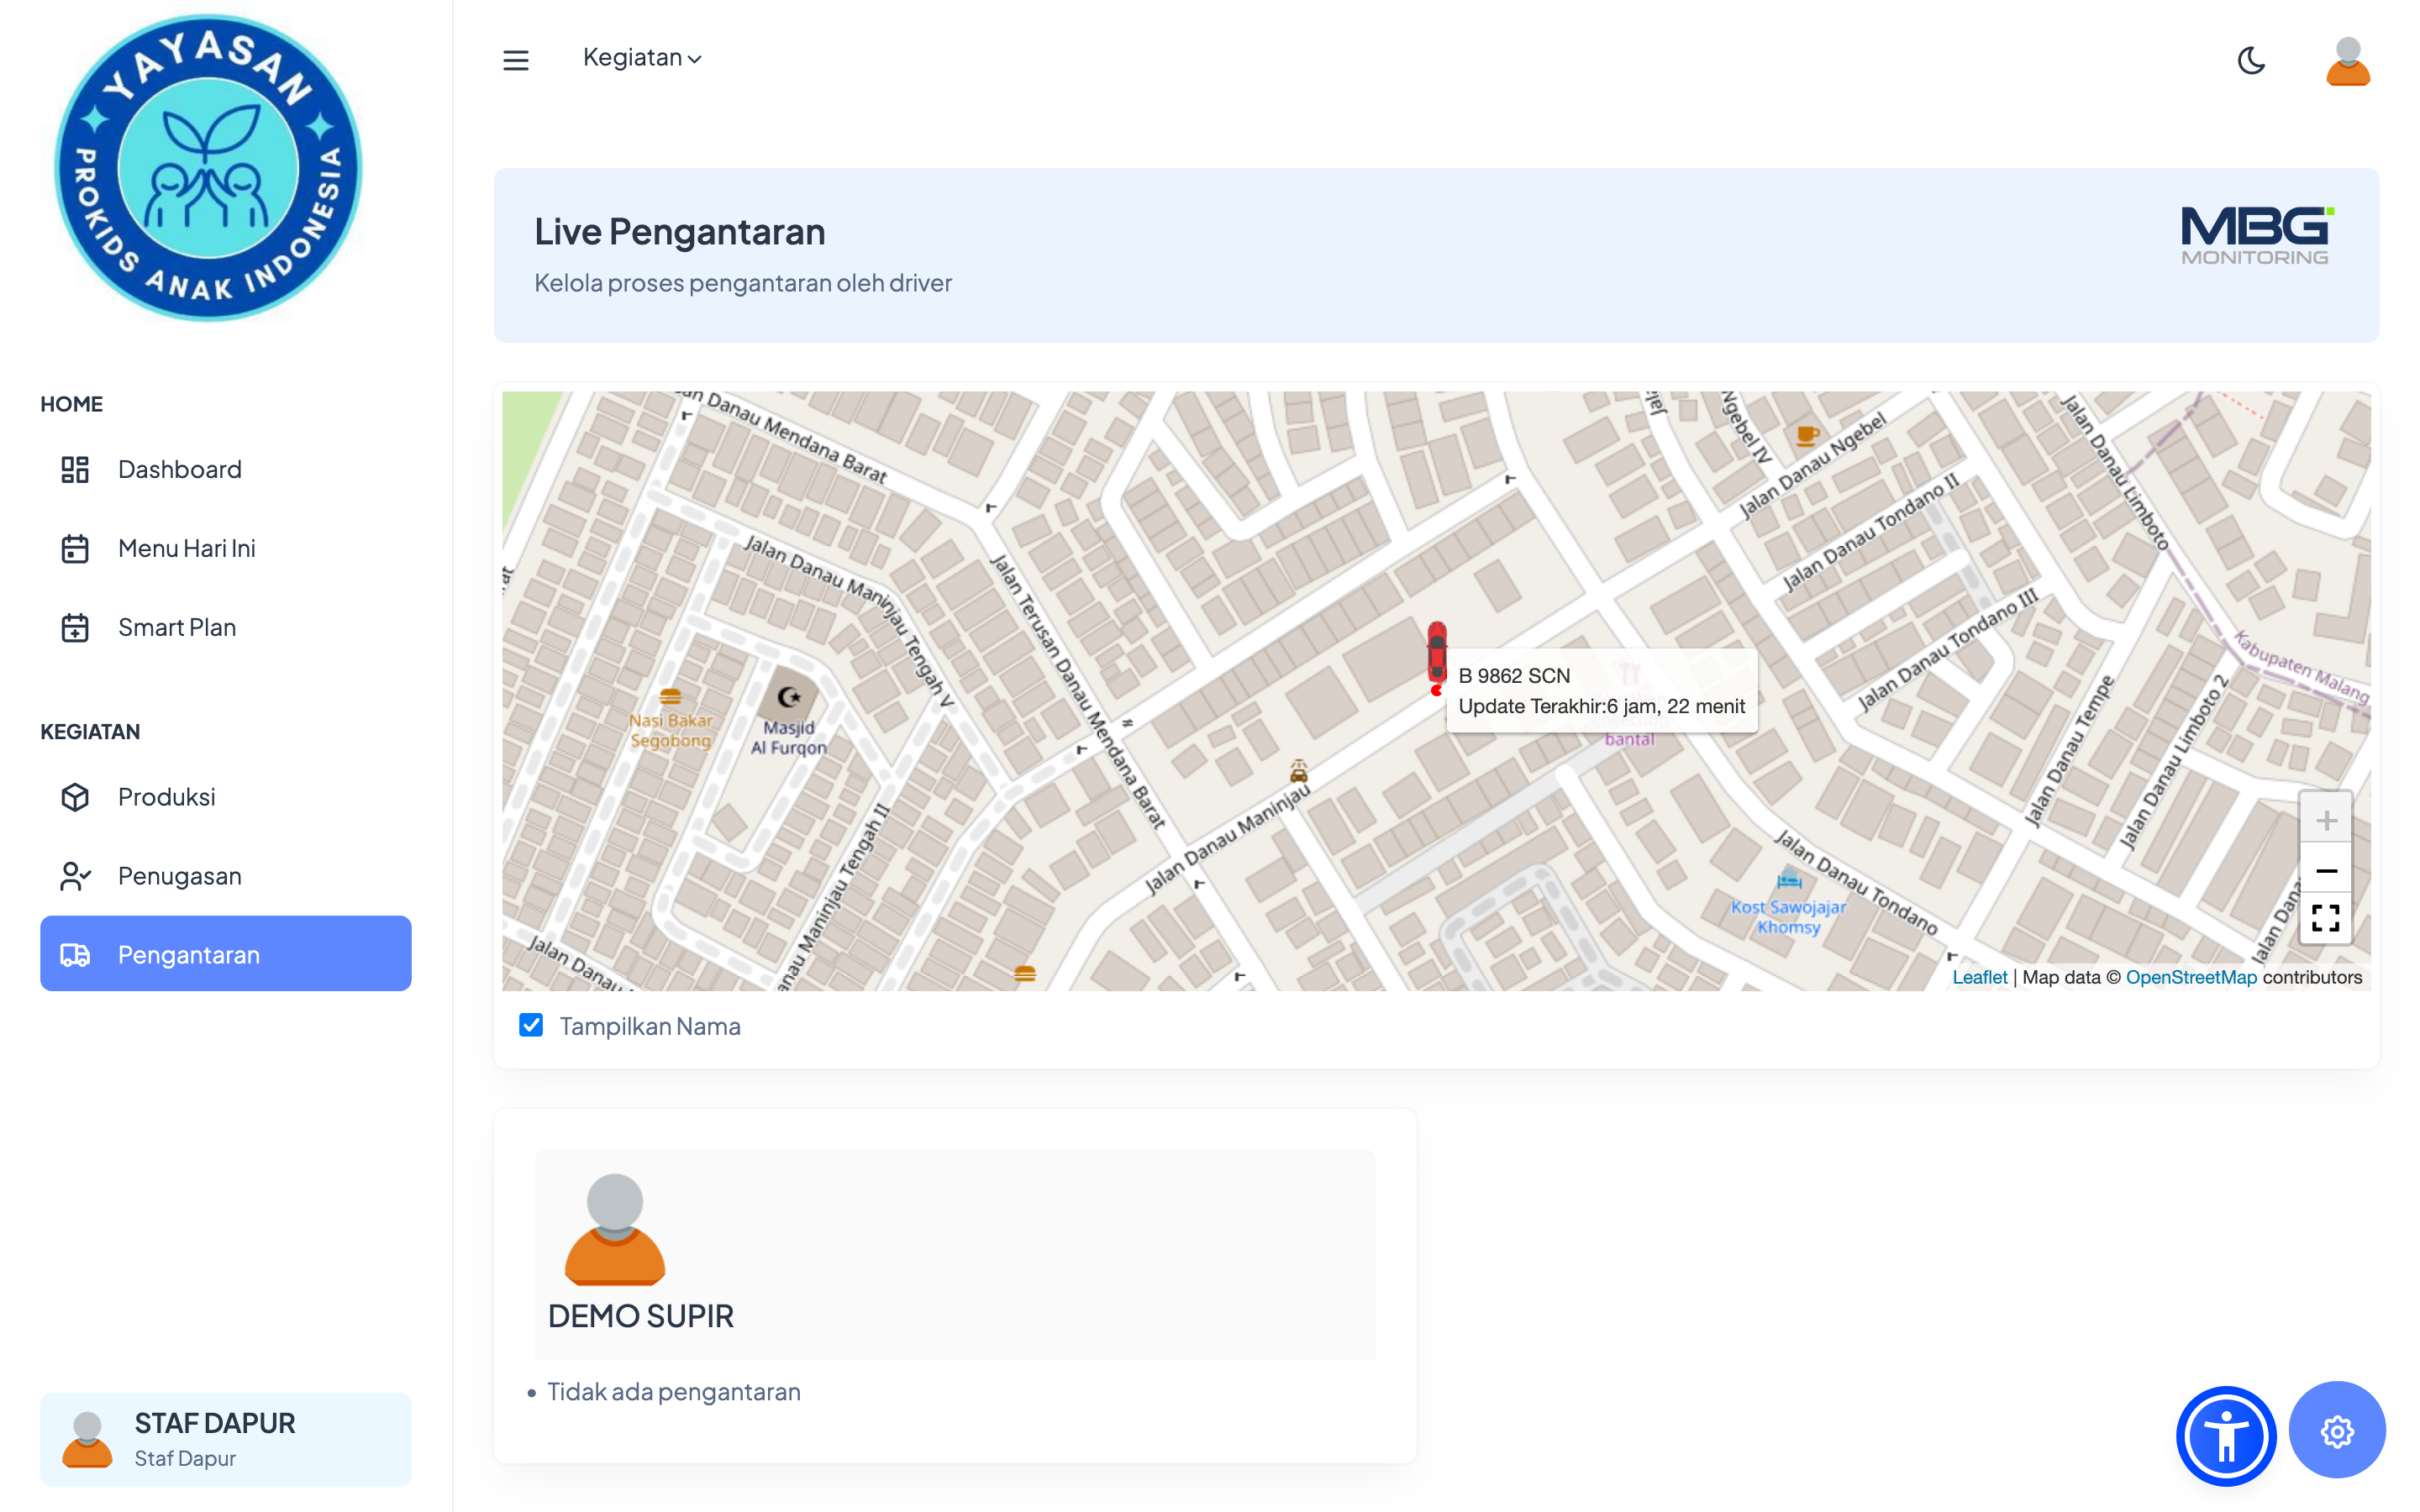The image size is (2420, 1512).
Task: Open Penugasan section
Action: pyautogui.click(x=179, y=876)
